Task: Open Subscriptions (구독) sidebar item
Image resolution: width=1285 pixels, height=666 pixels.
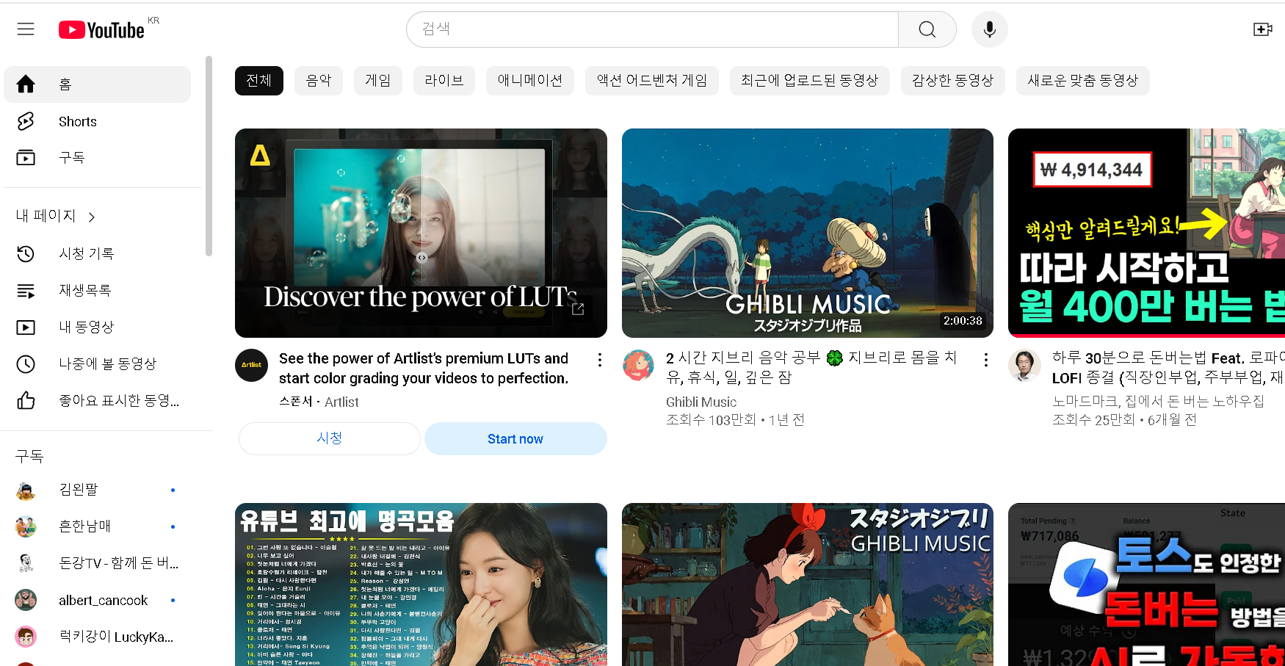Action: (98, 157)
